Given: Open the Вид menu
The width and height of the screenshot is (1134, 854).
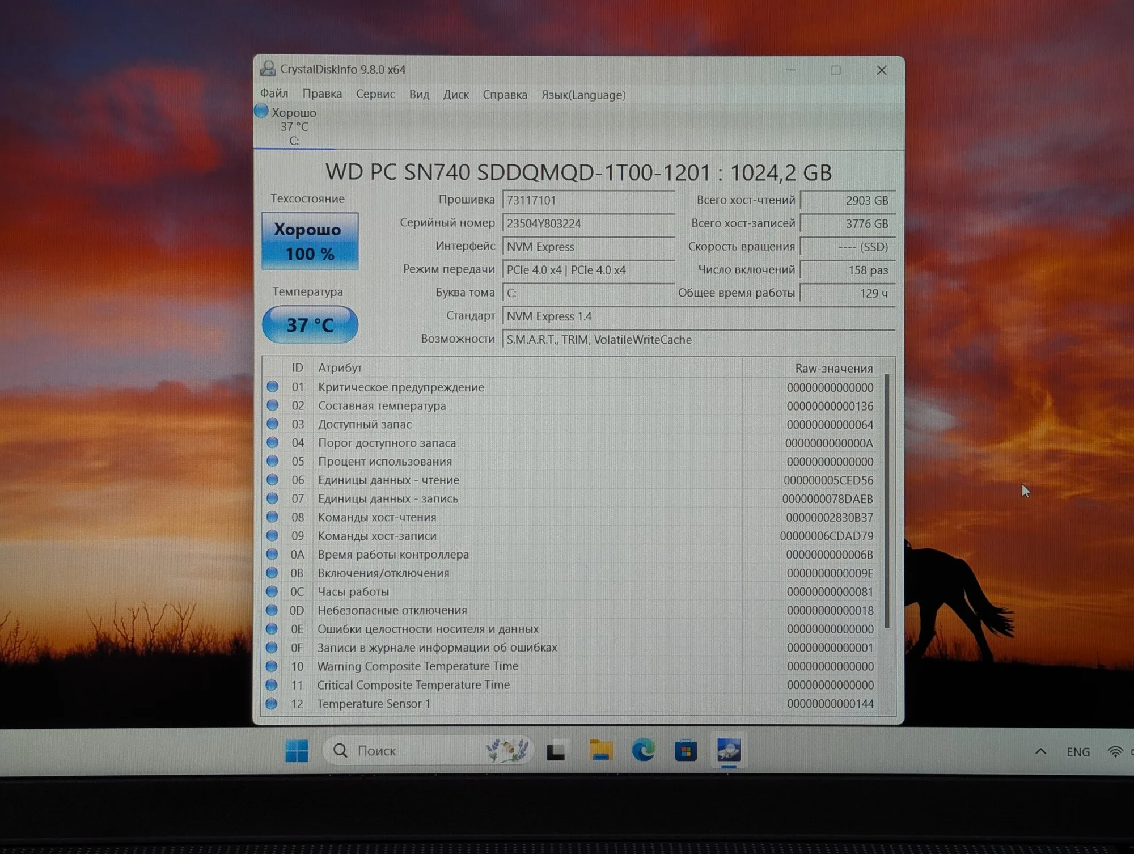Looking at the screenshot, I should [x=419, y=94].
